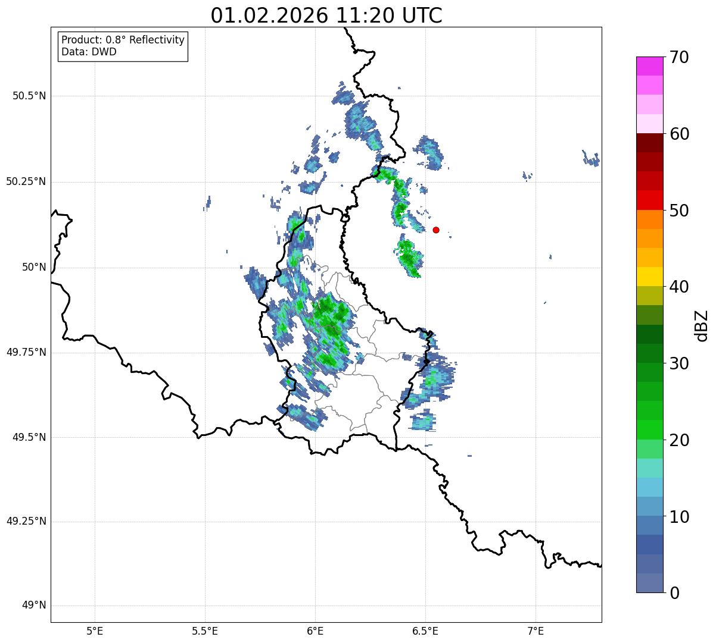
Task: Click the "50°N" latitude label
Action: pyautogui.click(x=34, y=267)
